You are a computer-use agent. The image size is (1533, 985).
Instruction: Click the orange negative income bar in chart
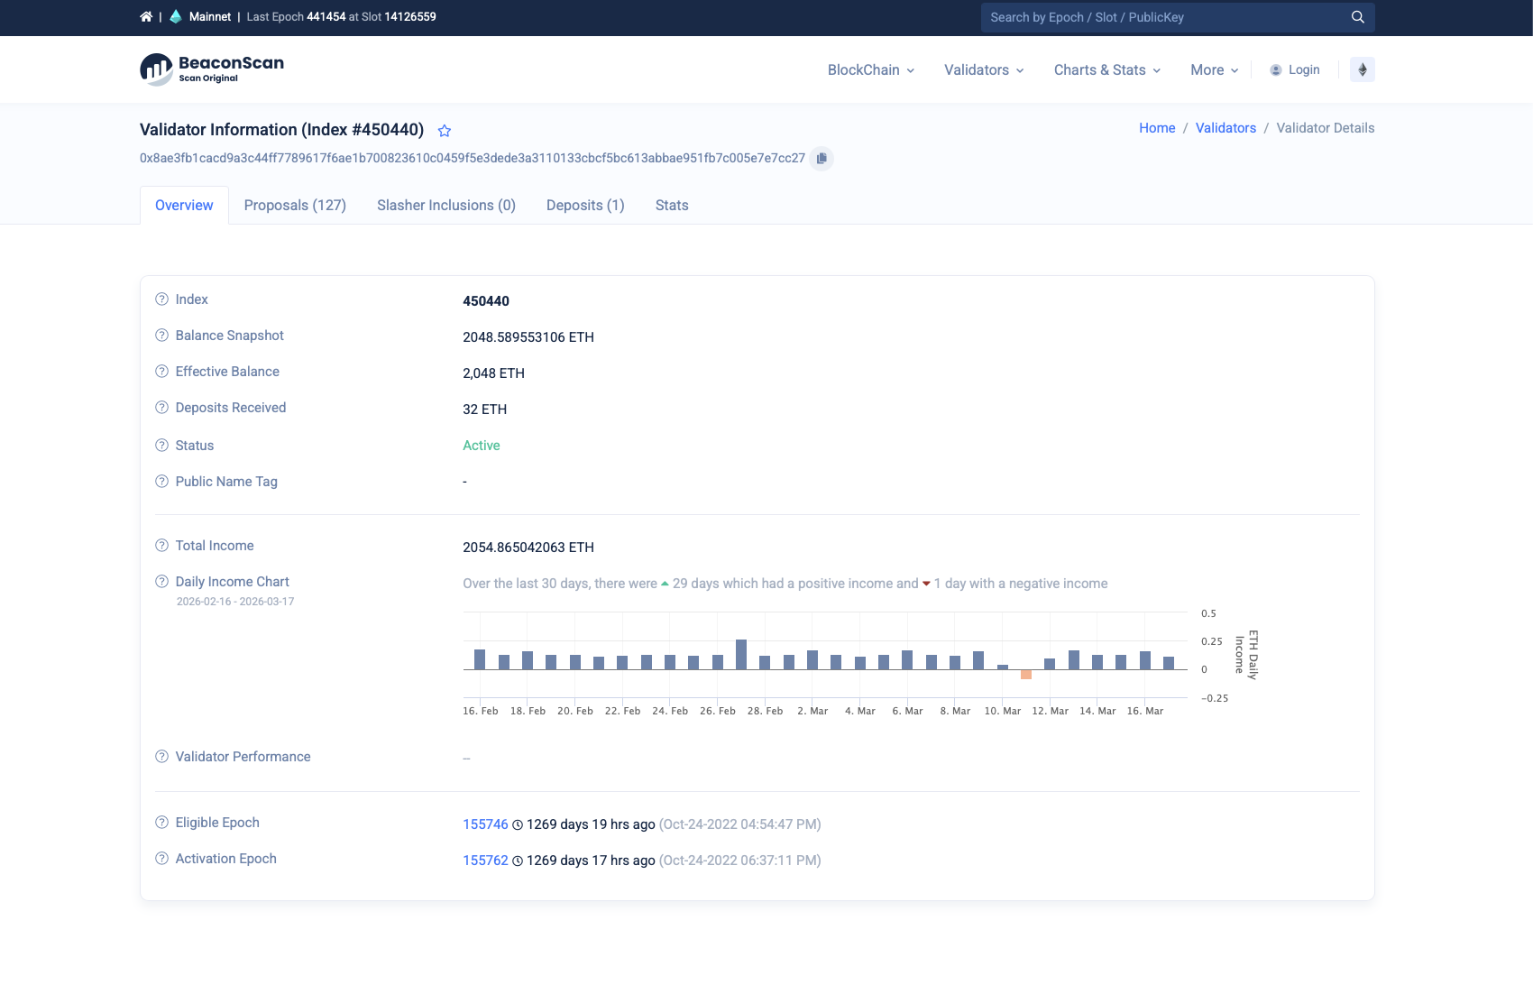click(1026, 675)
